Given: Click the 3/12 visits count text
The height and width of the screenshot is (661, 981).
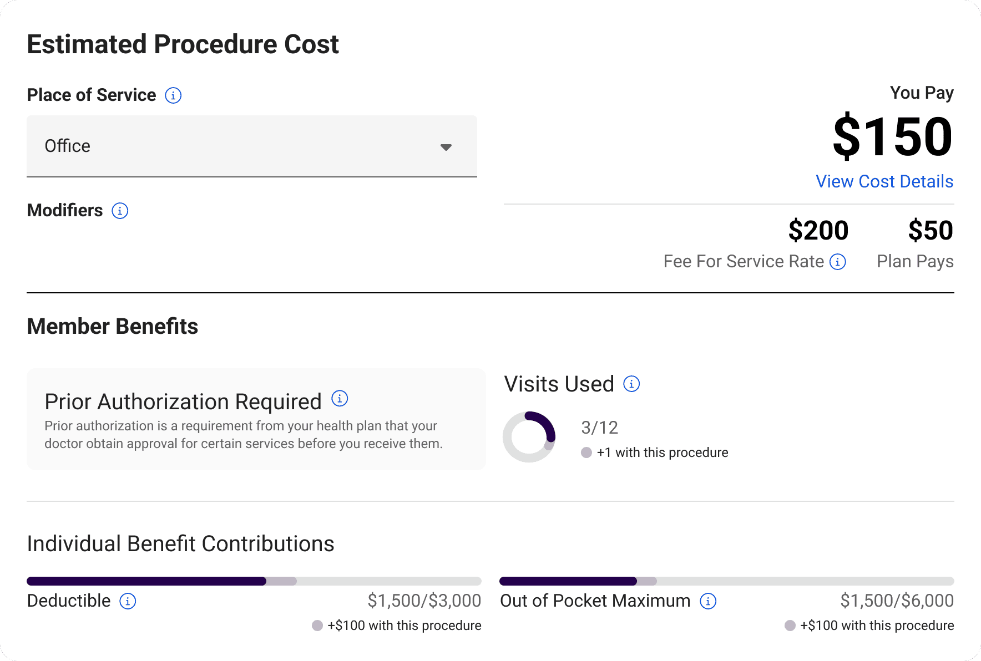Looking at the screenshot, I should click(x=599, y=428).
